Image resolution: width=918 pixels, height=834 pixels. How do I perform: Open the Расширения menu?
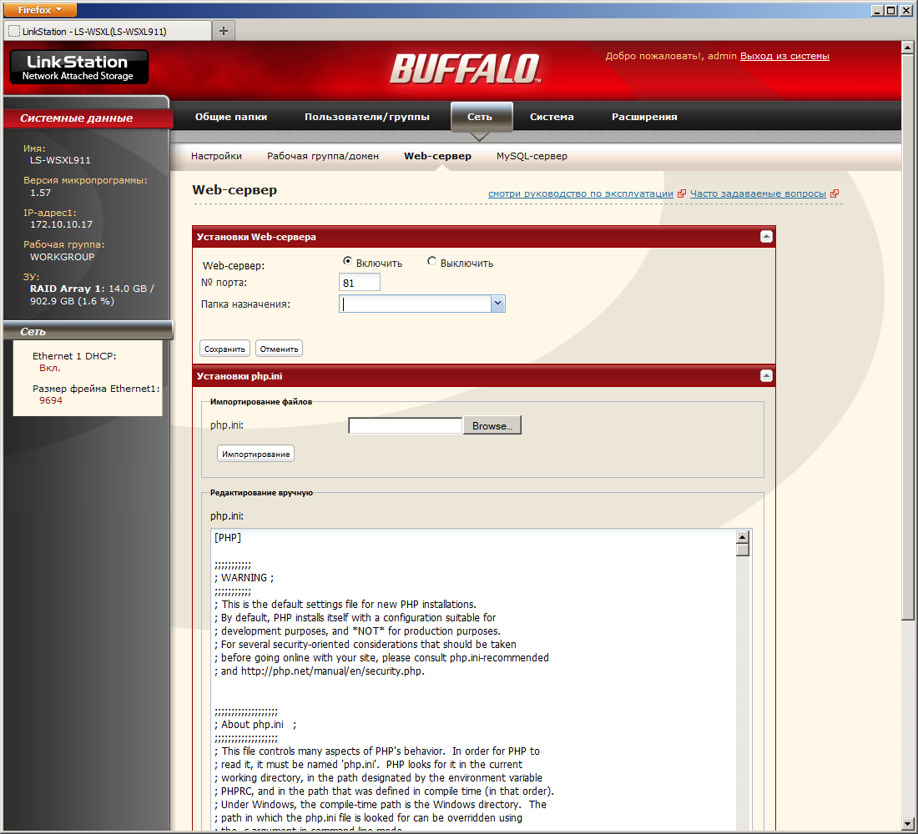click(644, 117)
